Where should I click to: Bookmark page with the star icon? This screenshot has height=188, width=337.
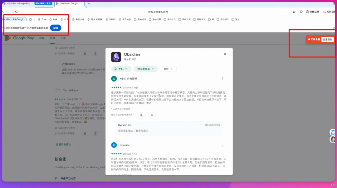tap(294, 12)
